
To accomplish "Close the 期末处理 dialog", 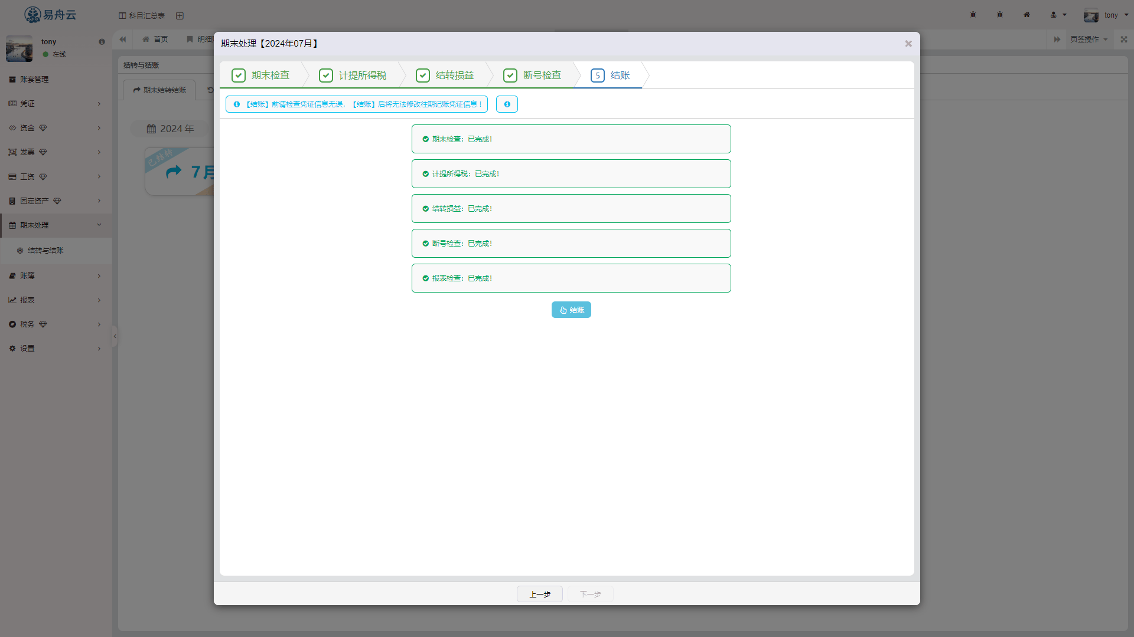I will [908, 44].
